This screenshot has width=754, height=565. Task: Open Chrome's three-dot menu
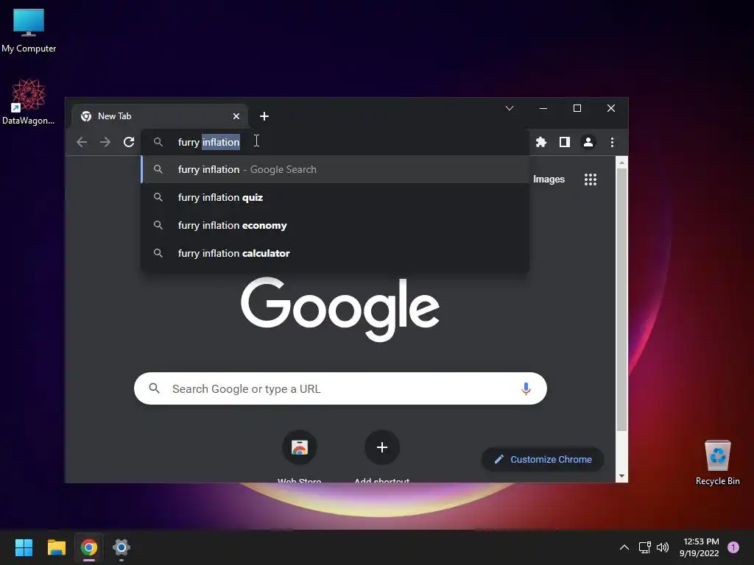tap(612, 142)
